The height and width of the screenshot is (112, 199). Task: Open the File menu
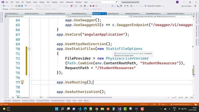(7, 2)
